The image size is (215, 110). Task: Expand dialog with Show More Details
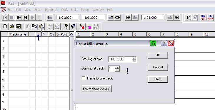[x=96, y=89]
